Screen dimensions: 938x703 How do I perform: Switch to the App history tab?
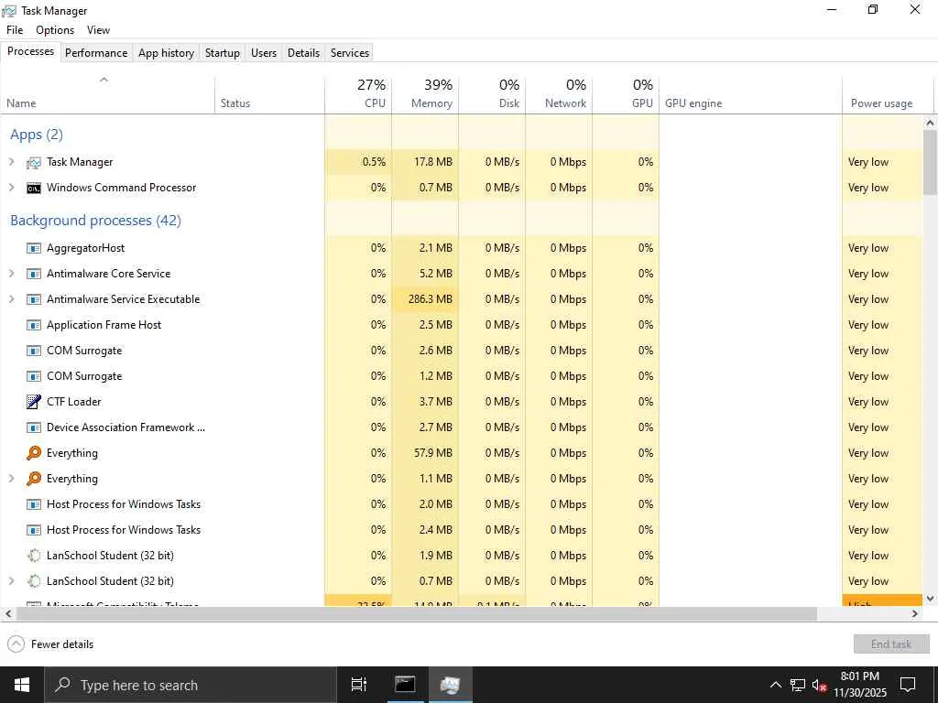[x=167, y=52]
